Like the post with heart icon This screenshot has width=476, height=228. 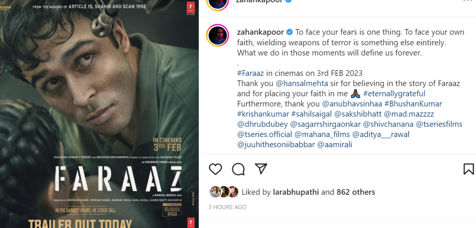tap(215, 169)
